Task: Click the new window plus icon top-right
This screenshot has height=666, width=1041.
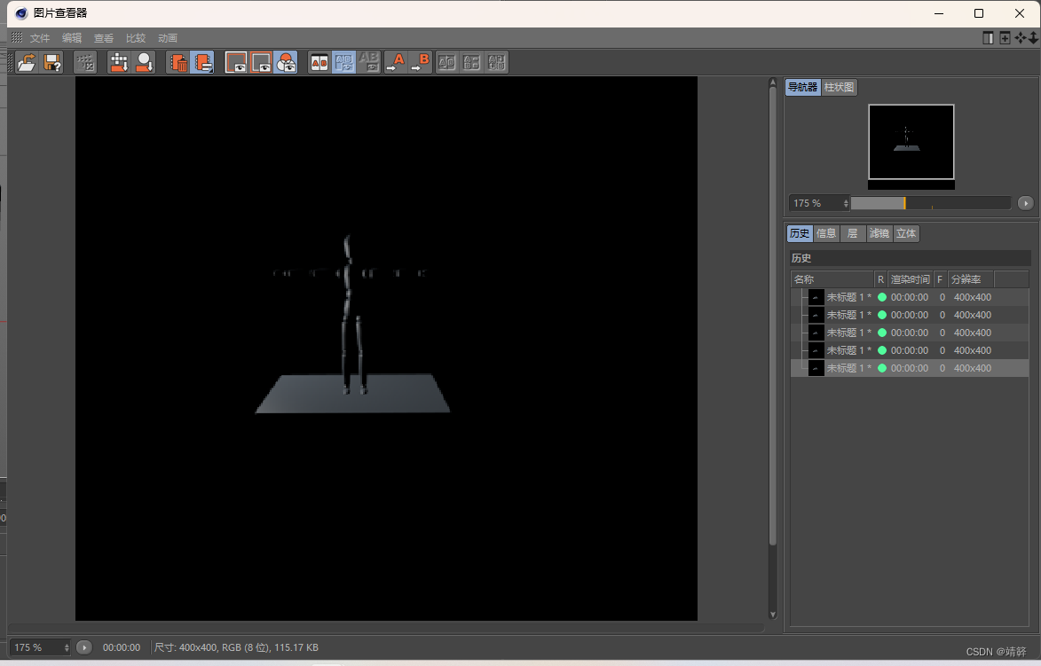Action: 1005,38
